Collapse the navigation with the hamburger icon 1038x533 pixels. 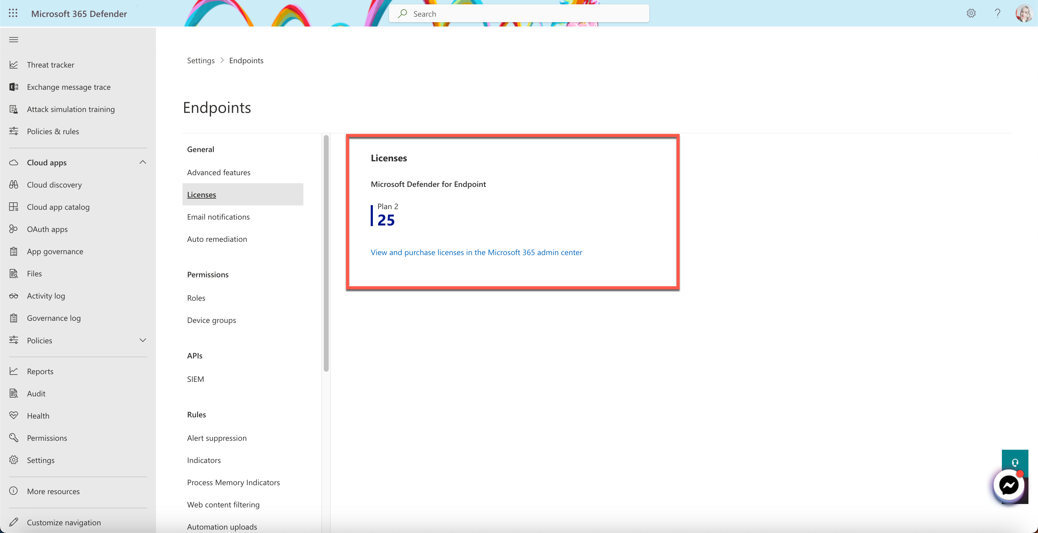point(13,39)
